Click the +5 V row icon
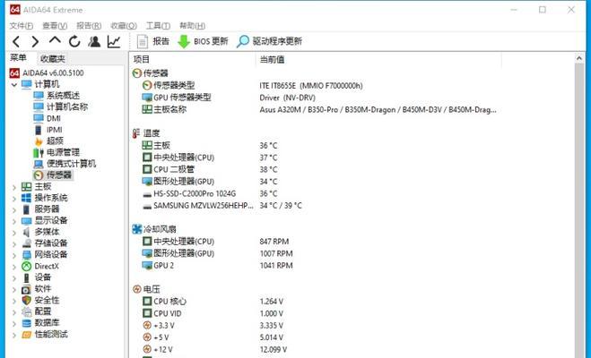This screenshot has width=591, height=358. click(x=147, y=337)
